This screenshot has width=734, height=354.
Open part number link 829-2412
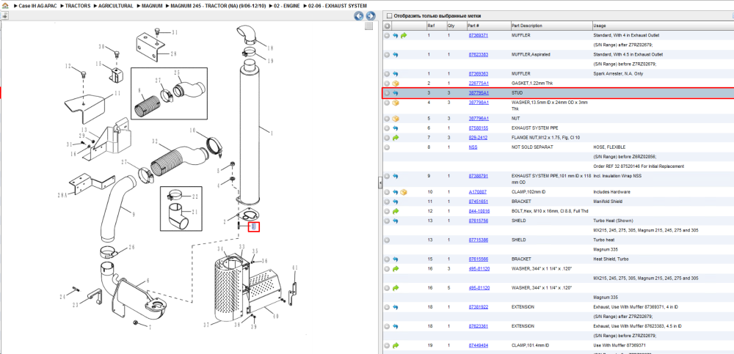coord(478,138)
